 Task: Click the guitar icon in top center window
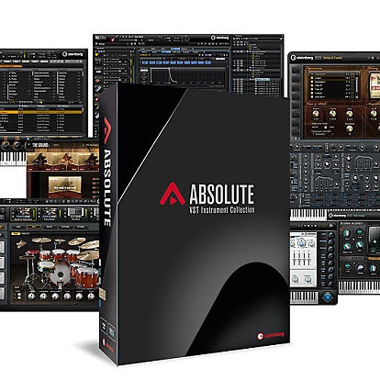pyautogui.click(x=114, y=39)
